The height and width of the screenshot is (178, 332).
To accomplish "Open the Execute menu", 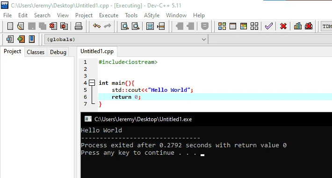I will click(x=108, y=15).
